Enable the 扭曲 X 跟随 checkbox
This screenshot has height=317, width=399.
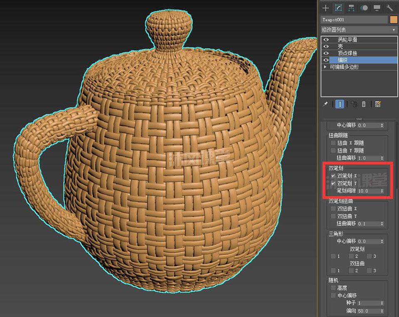(333, 143)
